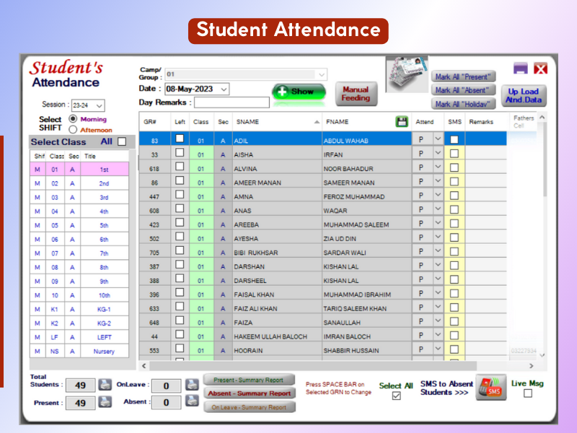Click Mark All "Present" button
The height and width of the screenshot is (433, 577).
464,76
